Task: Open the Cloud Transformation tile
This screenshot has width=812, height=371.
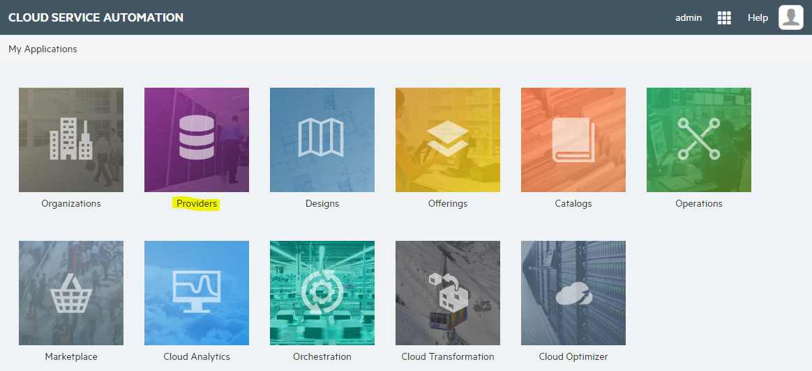Action: coord(448,293)
